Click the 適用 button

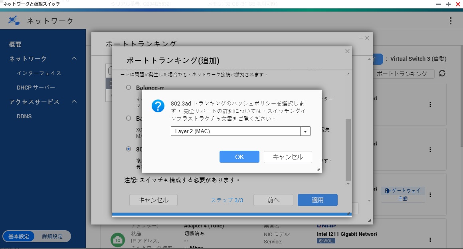pos(318,200)
